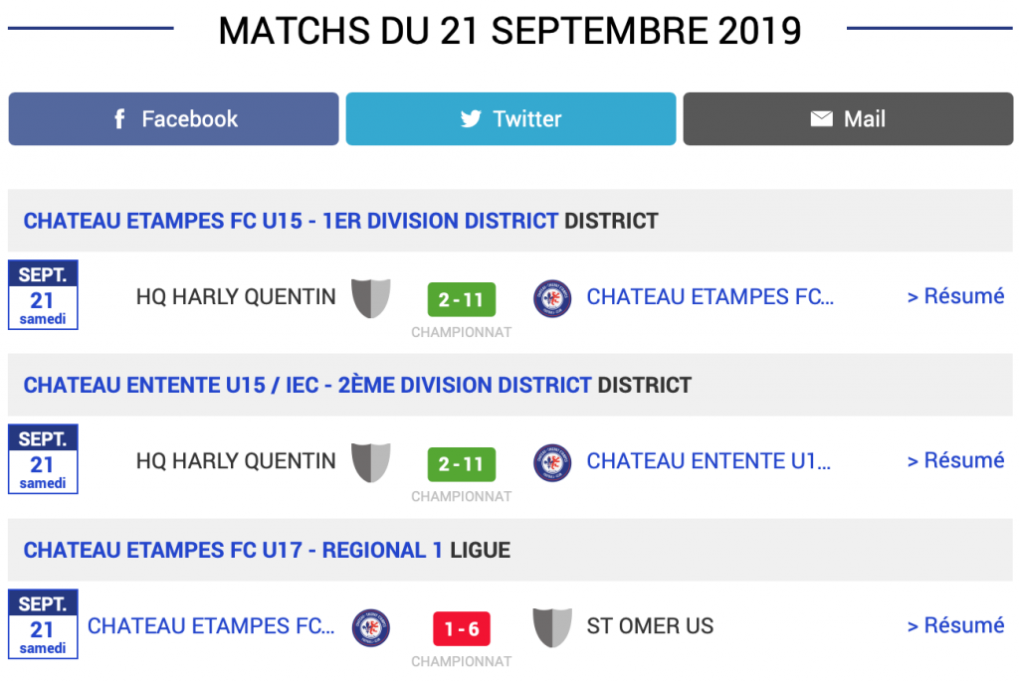Click the Chateau Entente U1... team name
The image size is (1019, 682).
point(708,461)
